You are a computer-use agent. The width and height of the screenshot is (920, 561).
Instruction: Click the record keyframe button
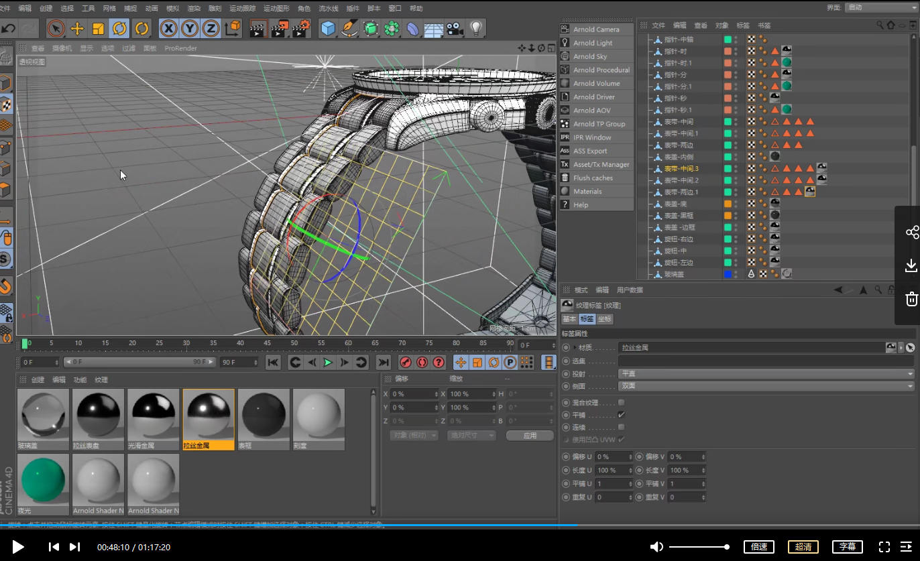pos(406,363)
